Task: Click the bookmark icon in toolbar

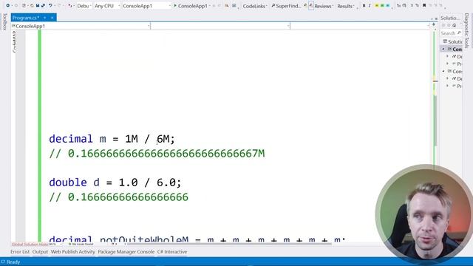Action: coord(424,5)
